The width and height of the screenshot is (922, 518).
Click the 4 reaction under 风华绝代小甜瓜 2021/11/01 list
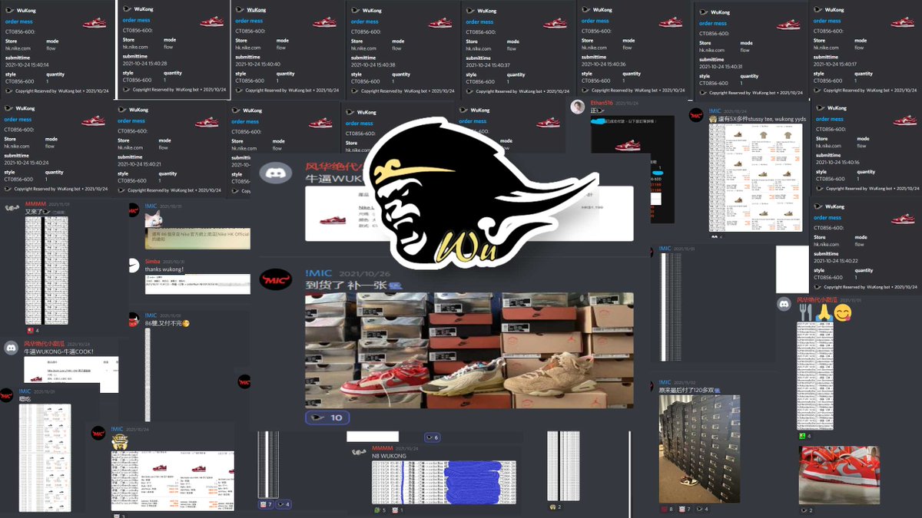click(x=805, y=436)
